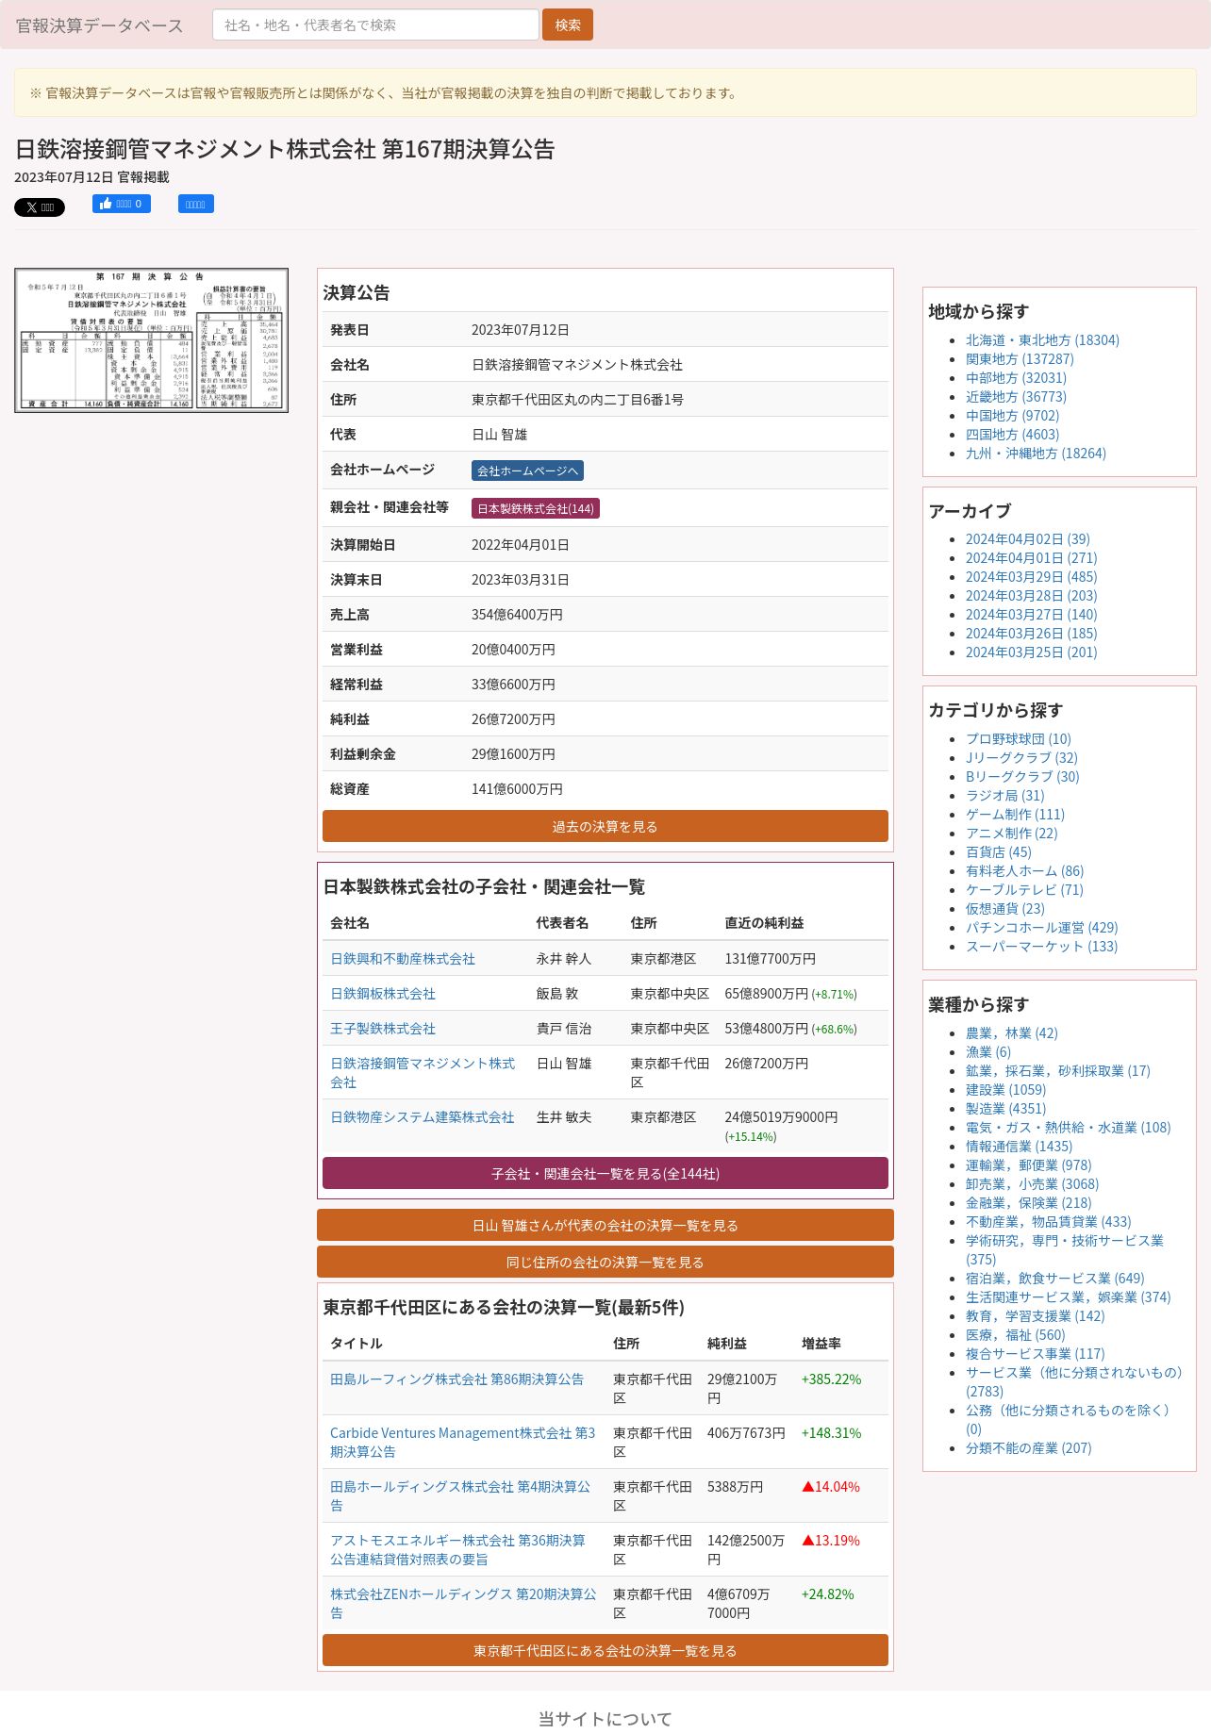Select 北海道・東北地方 (18304) region

(x=1042, y=340)
